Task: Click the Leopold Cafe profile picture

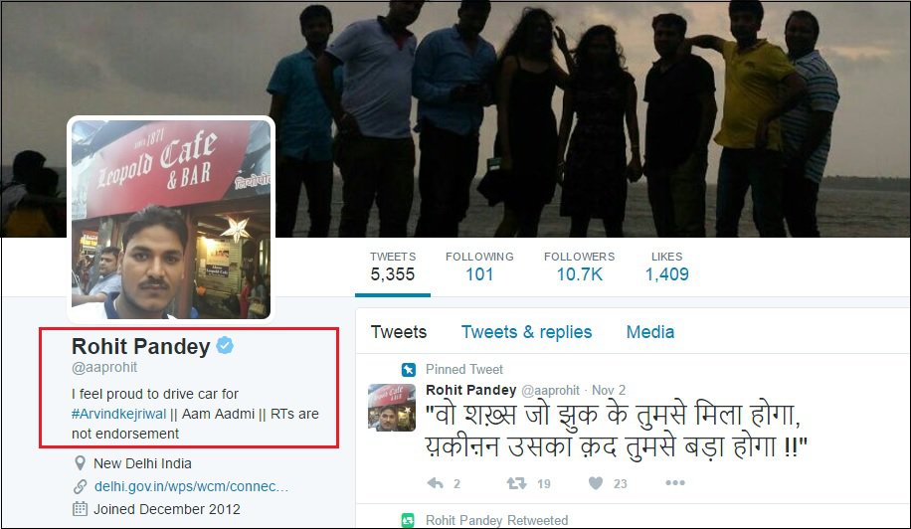Action: pyautogui.click(x=171, y=220)
